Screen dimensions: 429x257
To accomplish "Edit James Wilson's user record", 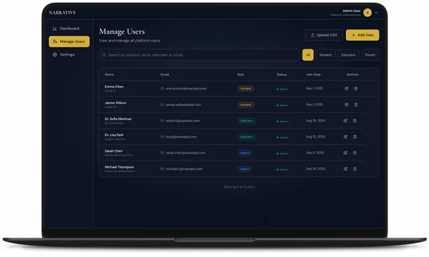I will coord(347,105).
